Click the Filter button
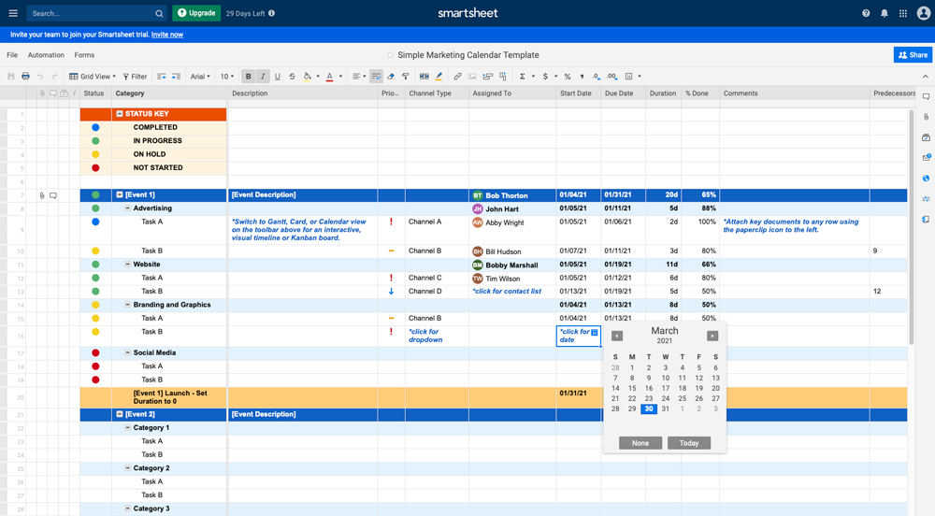The image size is (935, 516). tap(136, 77)
